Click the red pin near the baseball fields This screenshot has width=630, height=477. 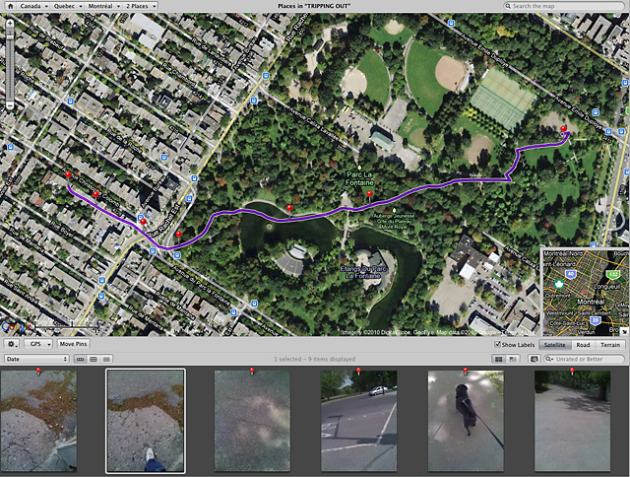pyautogui.click(x=563, y=129)
